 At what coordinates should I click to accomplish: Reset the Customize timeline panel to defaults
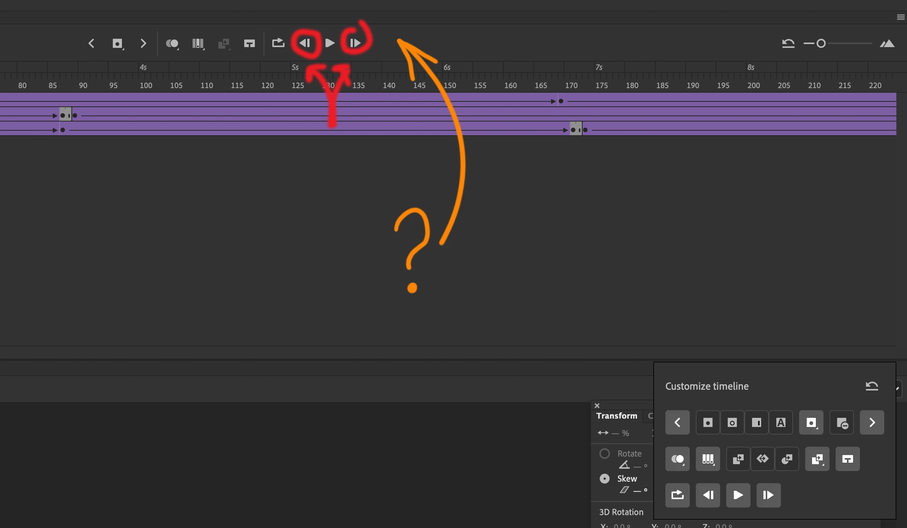[872, 386]
